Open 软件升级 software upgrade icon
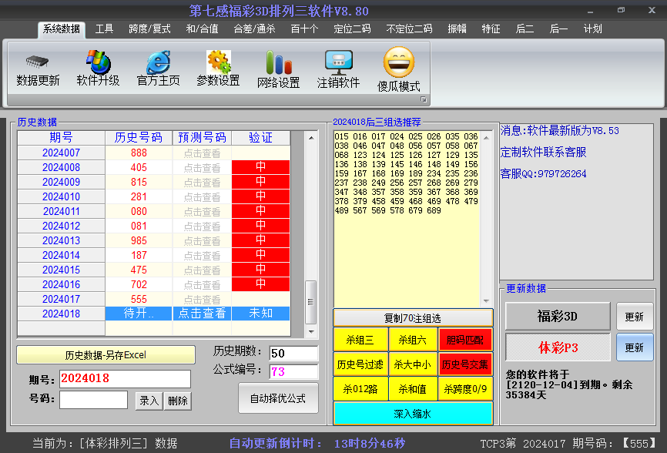This screenshot has width=667, height=453. (99, 62)
